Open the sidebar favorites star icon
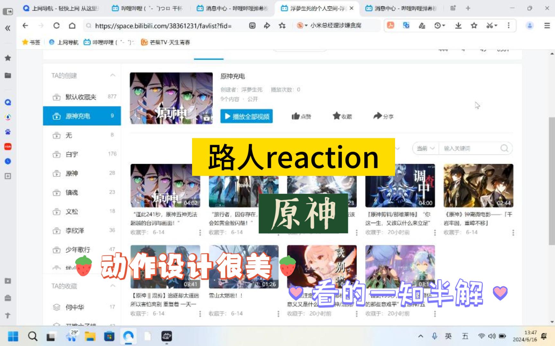The height and width of the screenshot is (346, 555). click(8, 58)
